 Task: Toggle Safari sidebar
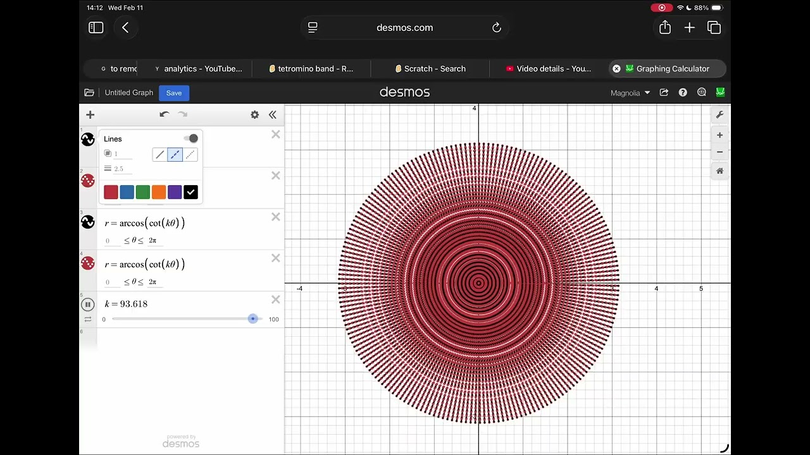click(x=96, y=27)
